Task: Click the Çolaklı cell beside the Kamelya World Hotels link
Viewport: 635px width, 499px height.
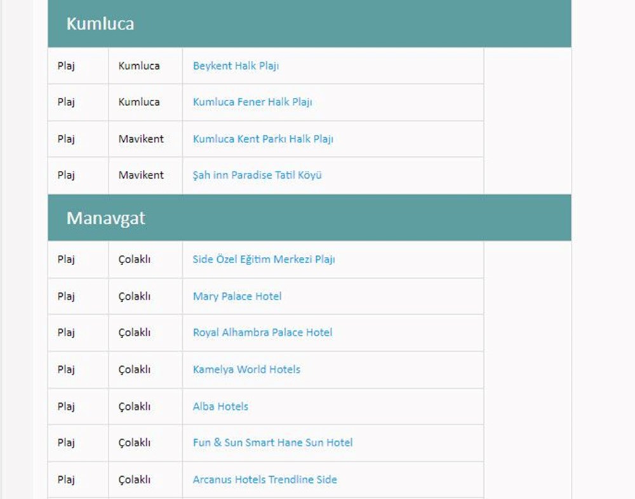Action: 135,370
